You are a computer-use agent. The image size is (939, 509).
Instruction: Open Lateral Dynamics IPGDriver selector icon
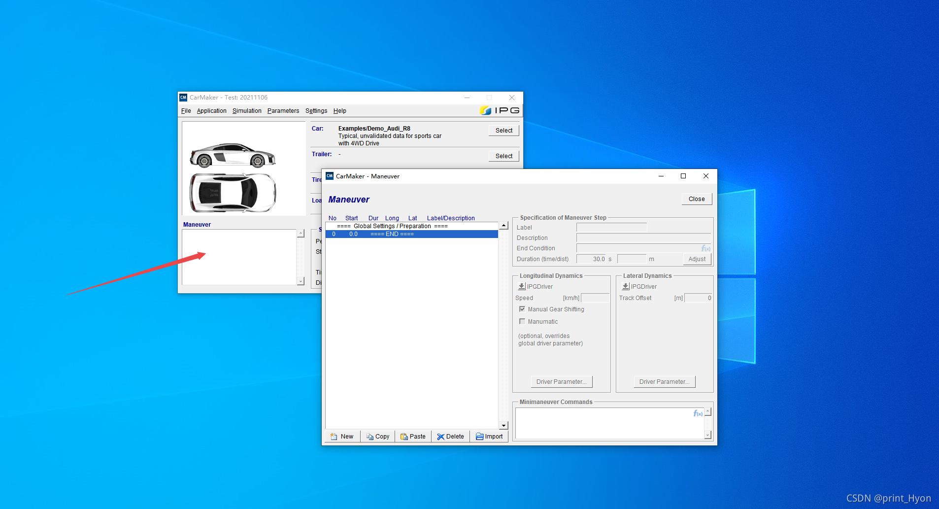626,286
